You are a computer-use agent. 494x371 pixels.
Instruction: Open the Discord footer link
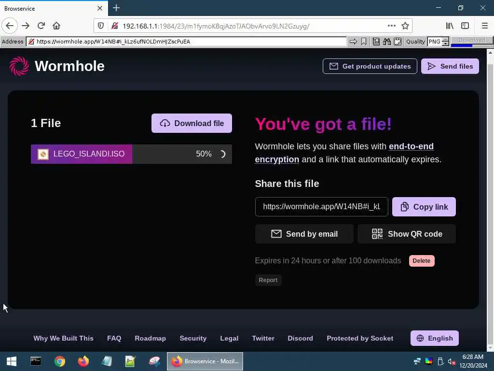(x=300, y=338)
